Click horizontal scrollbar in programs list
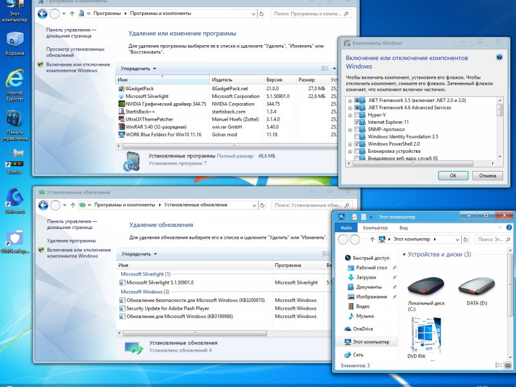Image resolution: width=516 pixels, height=387 pixels. click(230, 146)
